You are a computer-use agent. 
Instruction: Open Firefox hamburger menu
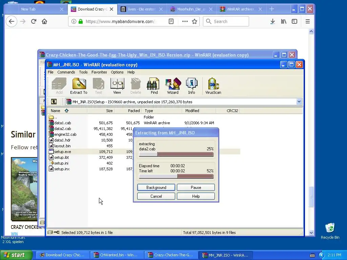click(x=308, y=21)
